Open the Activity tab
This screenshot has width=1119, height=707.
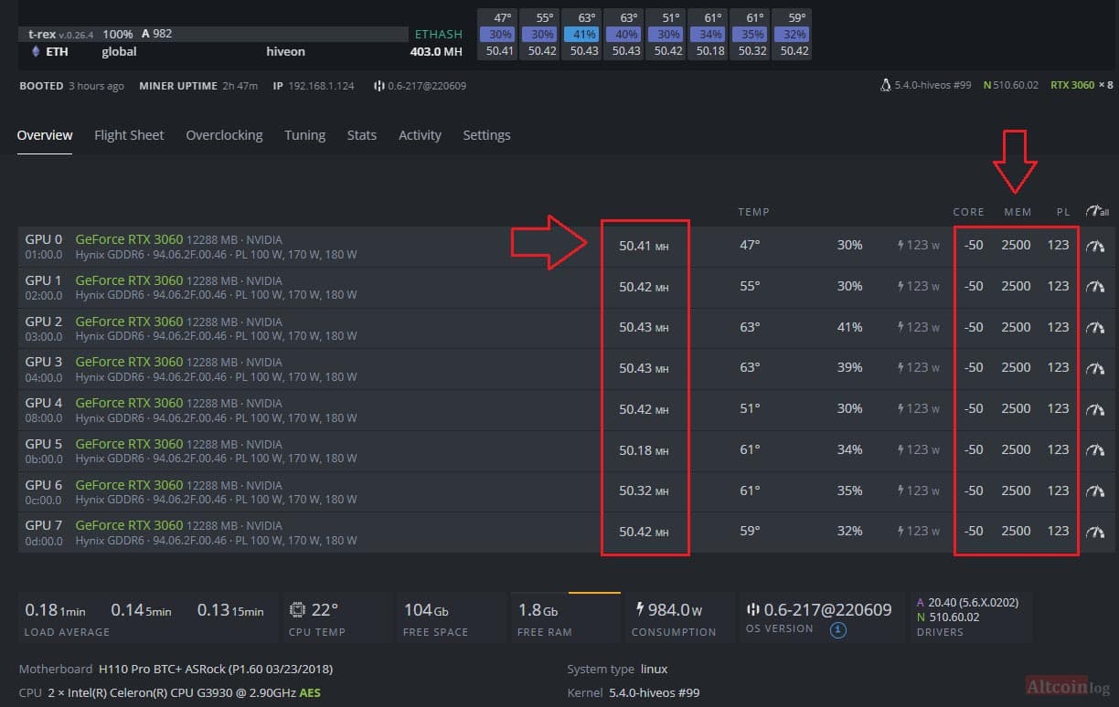420,135
